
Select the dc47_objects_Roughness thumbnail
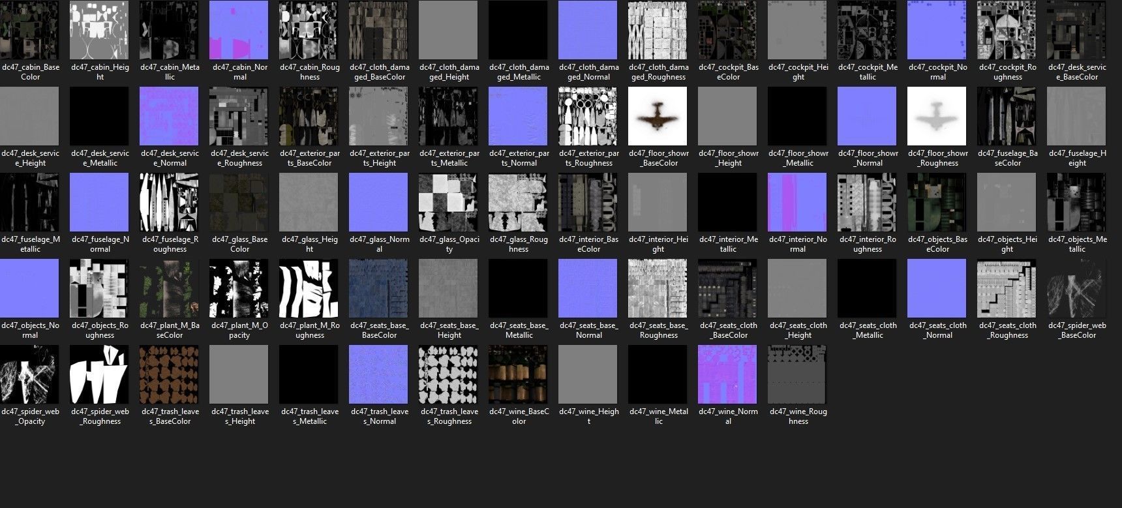pyautogui.click(x=100, y=288)
